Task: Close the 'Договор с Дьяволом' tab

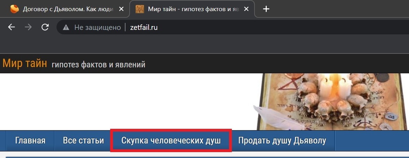Action: [122, 9]
